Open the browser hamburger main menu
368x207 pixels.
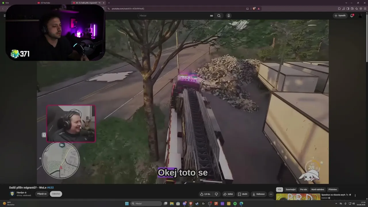click(x=365, y=9)
